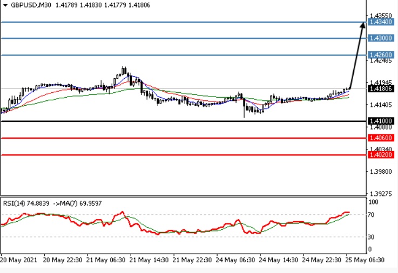Select the MA(7) 69.9597 indicator value

pyautogui.click(x=80, y=203)
